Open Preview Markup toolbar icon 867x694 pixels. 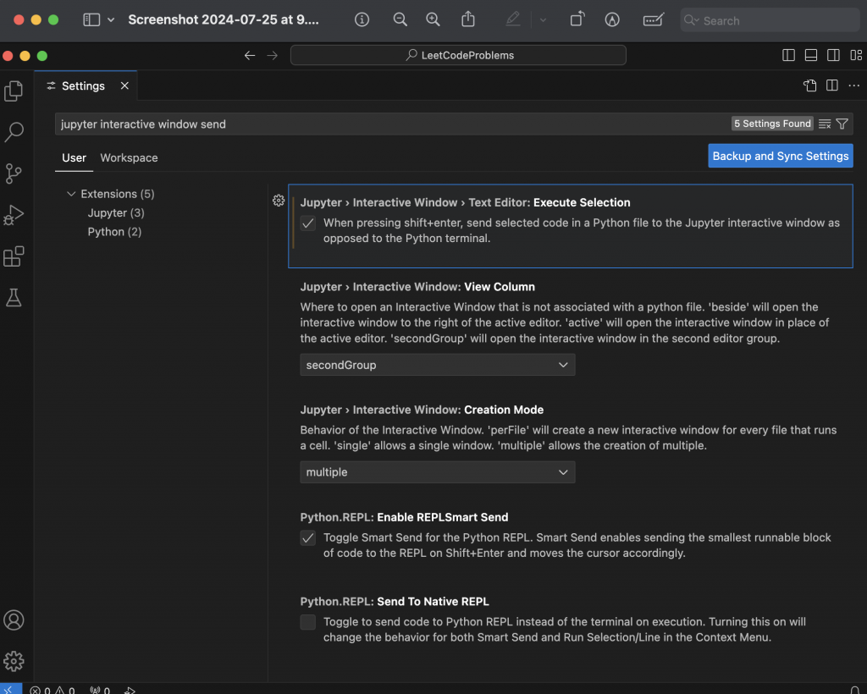coord(612,20)
